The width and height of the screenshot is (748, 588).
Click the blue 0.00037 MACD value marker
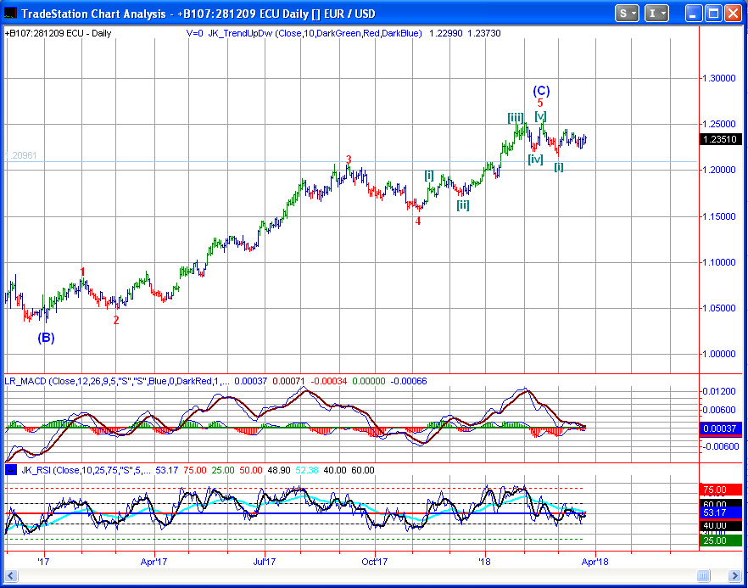(x=720, y=428)
